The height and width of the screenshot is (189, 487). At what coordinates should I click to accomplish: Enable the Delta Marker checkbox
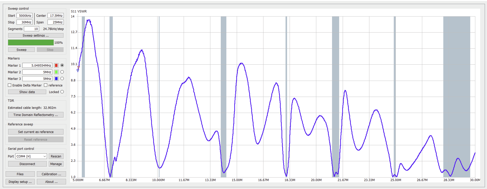point(10,85)
